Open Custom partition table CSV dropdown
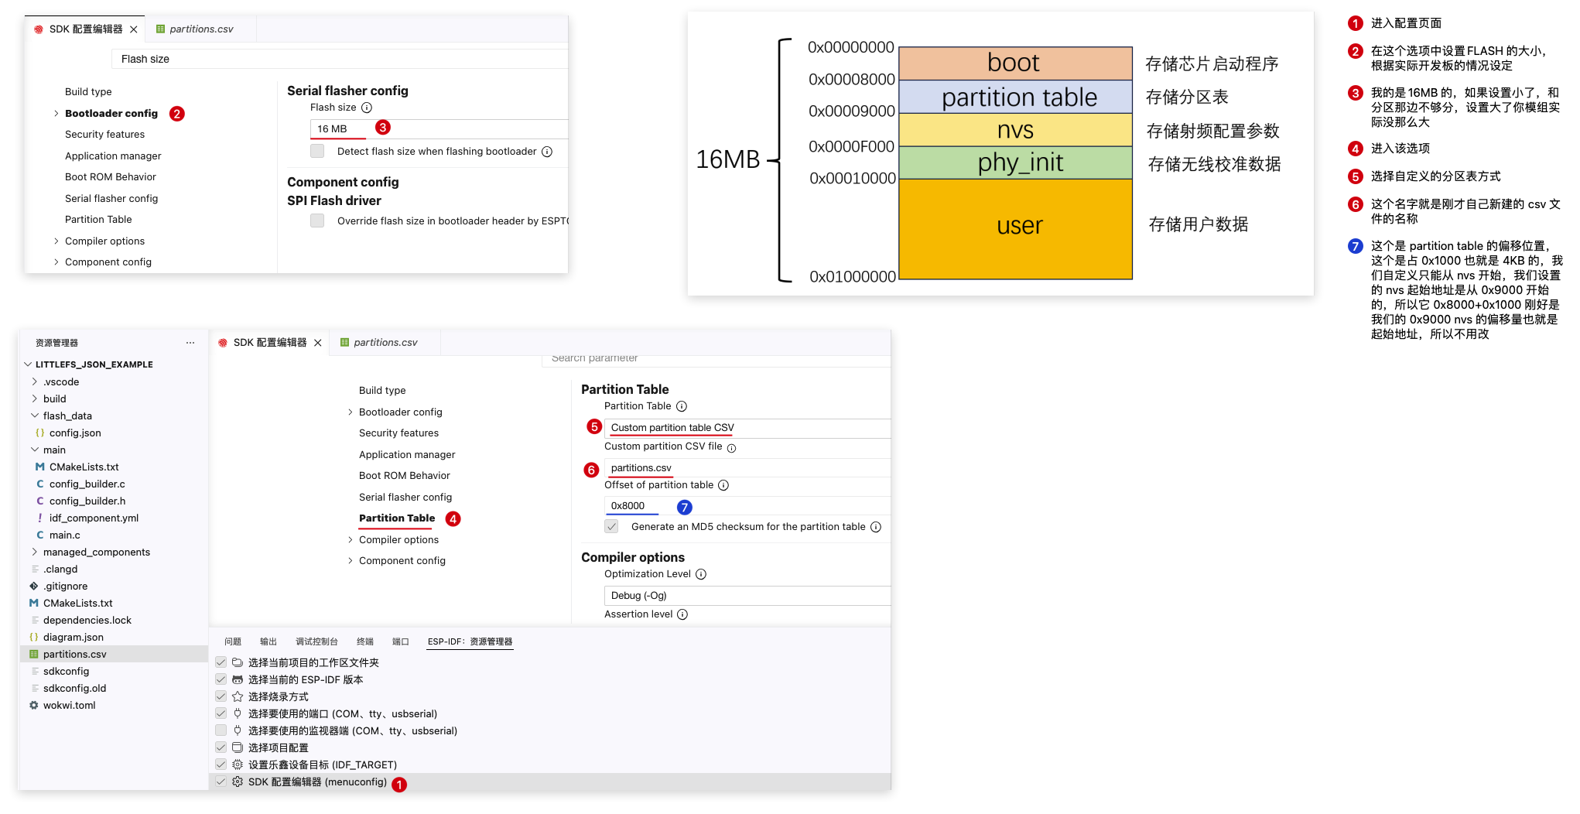The width and height of the screenshot is (1580, 814). [x=747, y=428]
